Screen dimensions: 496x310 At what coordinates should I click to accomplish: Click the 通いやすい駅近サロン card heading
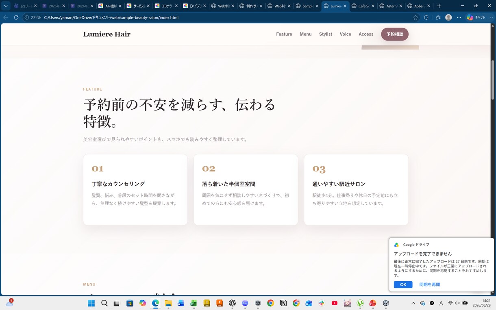click(x=339, y=184)
